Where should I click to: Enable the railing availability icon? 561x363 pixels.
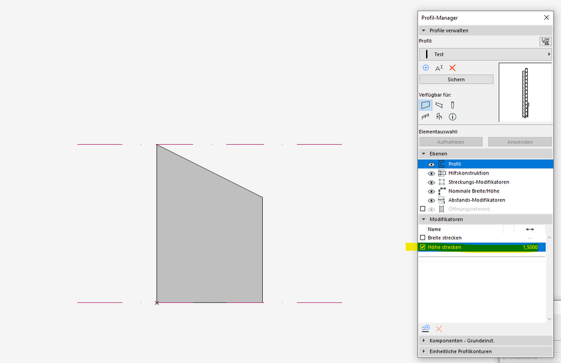[426, 117]
